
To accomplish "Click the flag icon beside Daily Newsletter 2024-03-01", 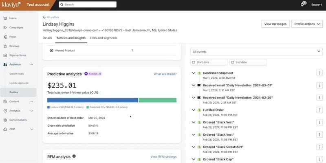I will pyautogui.click(x=199, y=85).
